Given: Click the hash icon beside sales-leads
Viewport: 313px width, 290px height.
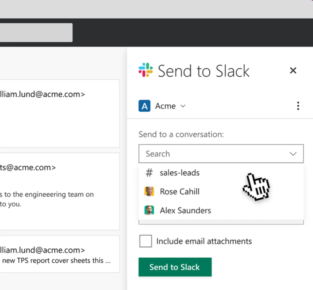Looking at the screenshot, I should [149, 173].
